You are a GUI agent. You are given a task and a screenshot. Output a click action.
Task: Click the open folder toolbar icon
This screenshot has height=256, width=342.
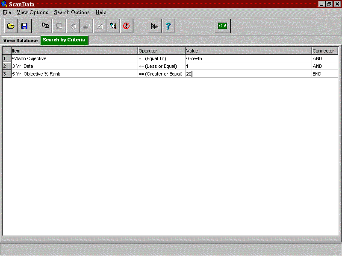pos(11,26)
